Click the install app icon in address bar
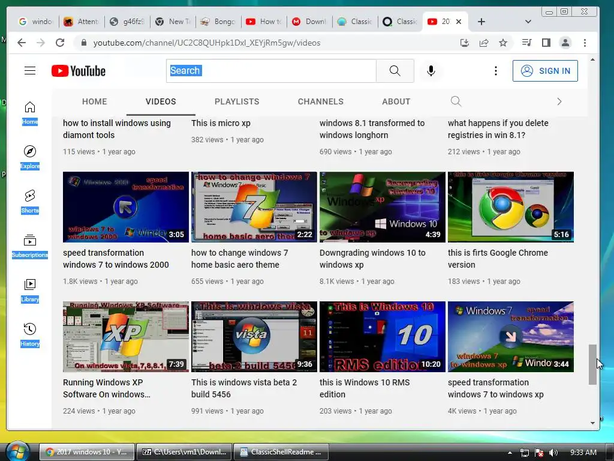The width and height of the screenshot is (614, 461). (x=465, y=43)
